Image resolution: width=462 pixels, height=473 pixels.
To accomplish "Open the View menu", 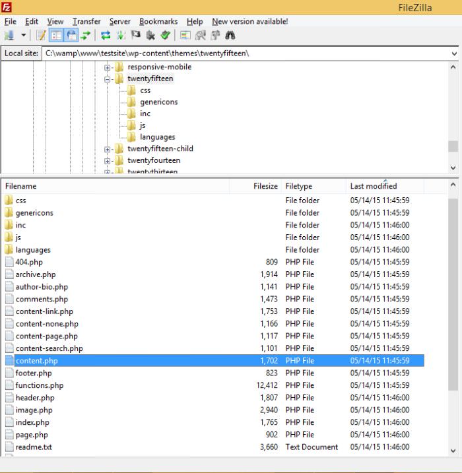I will point(55,21).
